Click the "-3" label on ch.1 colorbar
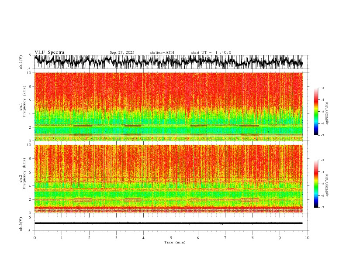Viewport: 346px width, 267px height. [322, 88]
